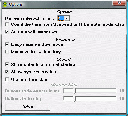Image resolution: width=128 pixels, height=116 pixels.
Task: Click the Modern Skin section heading
Action: 64,85
